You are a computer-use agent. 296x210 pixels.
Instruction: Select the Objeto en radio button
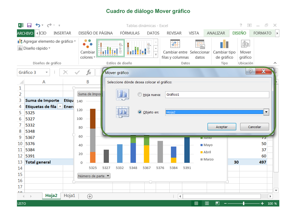[x=140, y=112]
